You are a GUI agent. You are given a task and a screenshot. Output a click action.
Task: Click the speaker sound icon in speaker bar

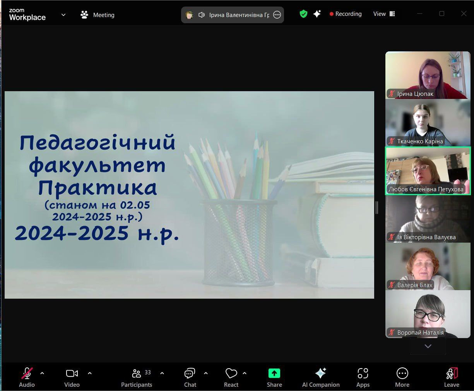point(202,15)
